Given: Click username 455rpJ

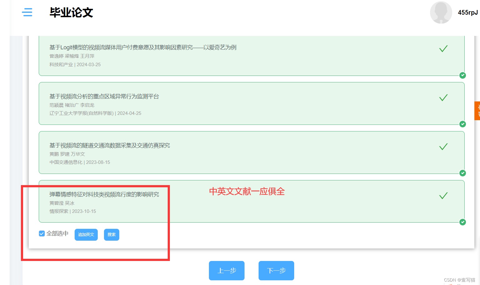Looking at the screenshot, I should click(x=468, y=12).
